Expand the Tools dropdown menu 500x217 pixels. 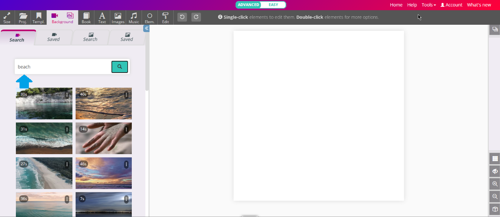click(428, 5)
